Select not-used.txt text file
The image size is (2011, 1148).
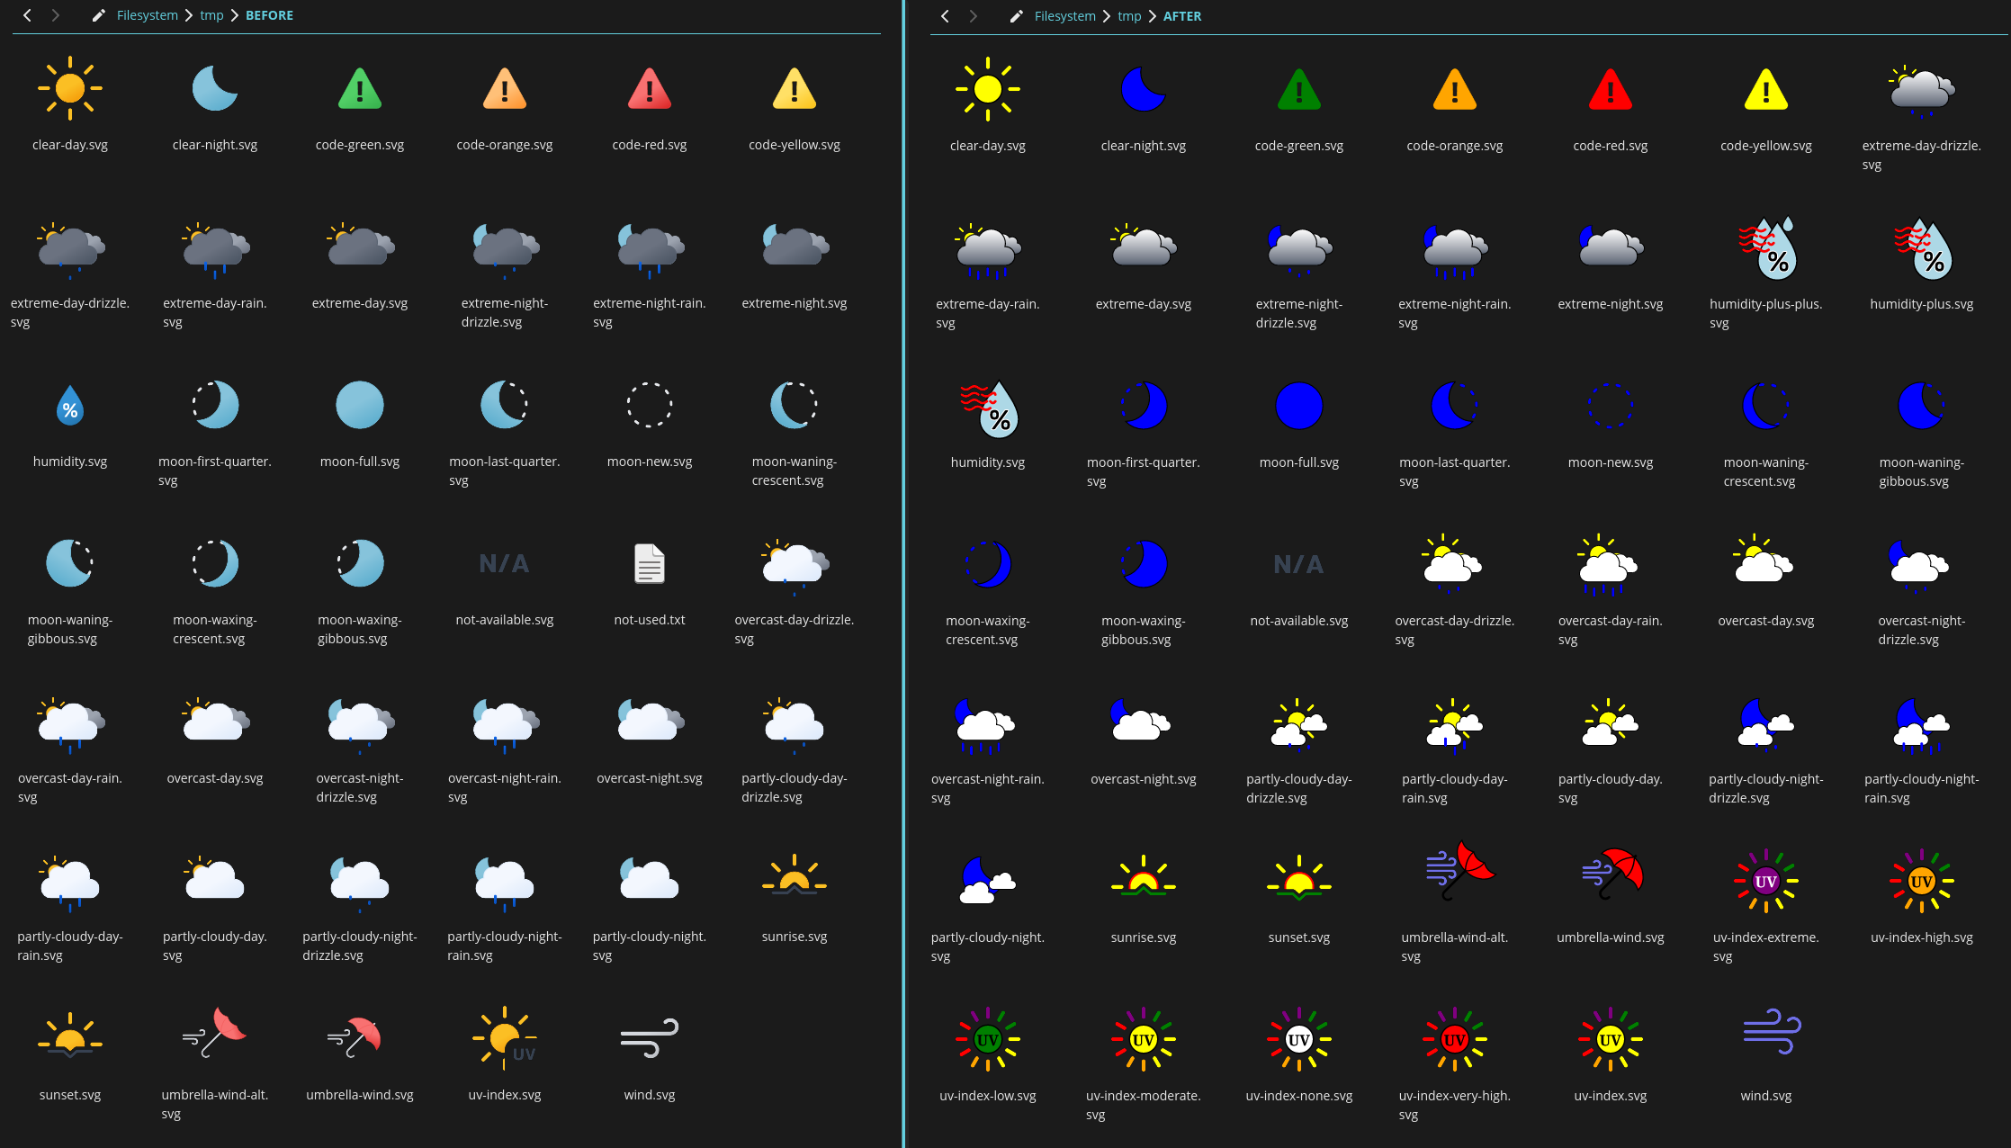pos(649,564)
